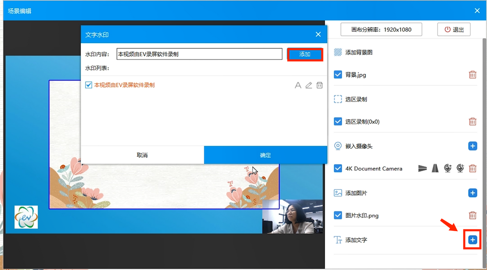The width and height of the screenshot is (487, 270).
Task: Close the 文字水印 dialog
Action: (x=318, y=34)
